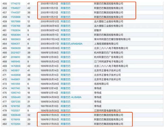Open registration number 1445858 link

point(16,75)
